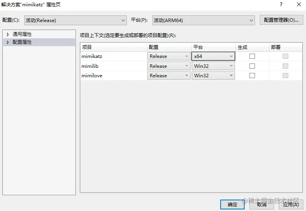The image size is (306, 211).
Task: Close the mimikatz property pages dialog
Action: pos(299,4)
